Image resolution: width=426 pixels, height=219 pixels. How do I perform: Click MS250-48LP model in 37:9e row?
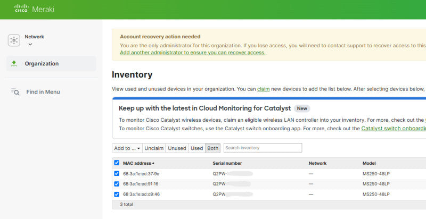(x=376, y=174)
